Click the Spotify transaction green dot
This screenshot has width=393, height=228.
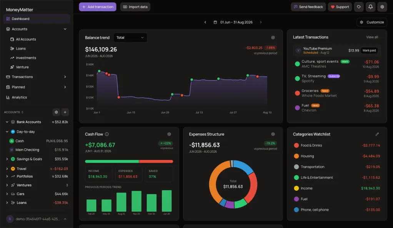[297, 79]
